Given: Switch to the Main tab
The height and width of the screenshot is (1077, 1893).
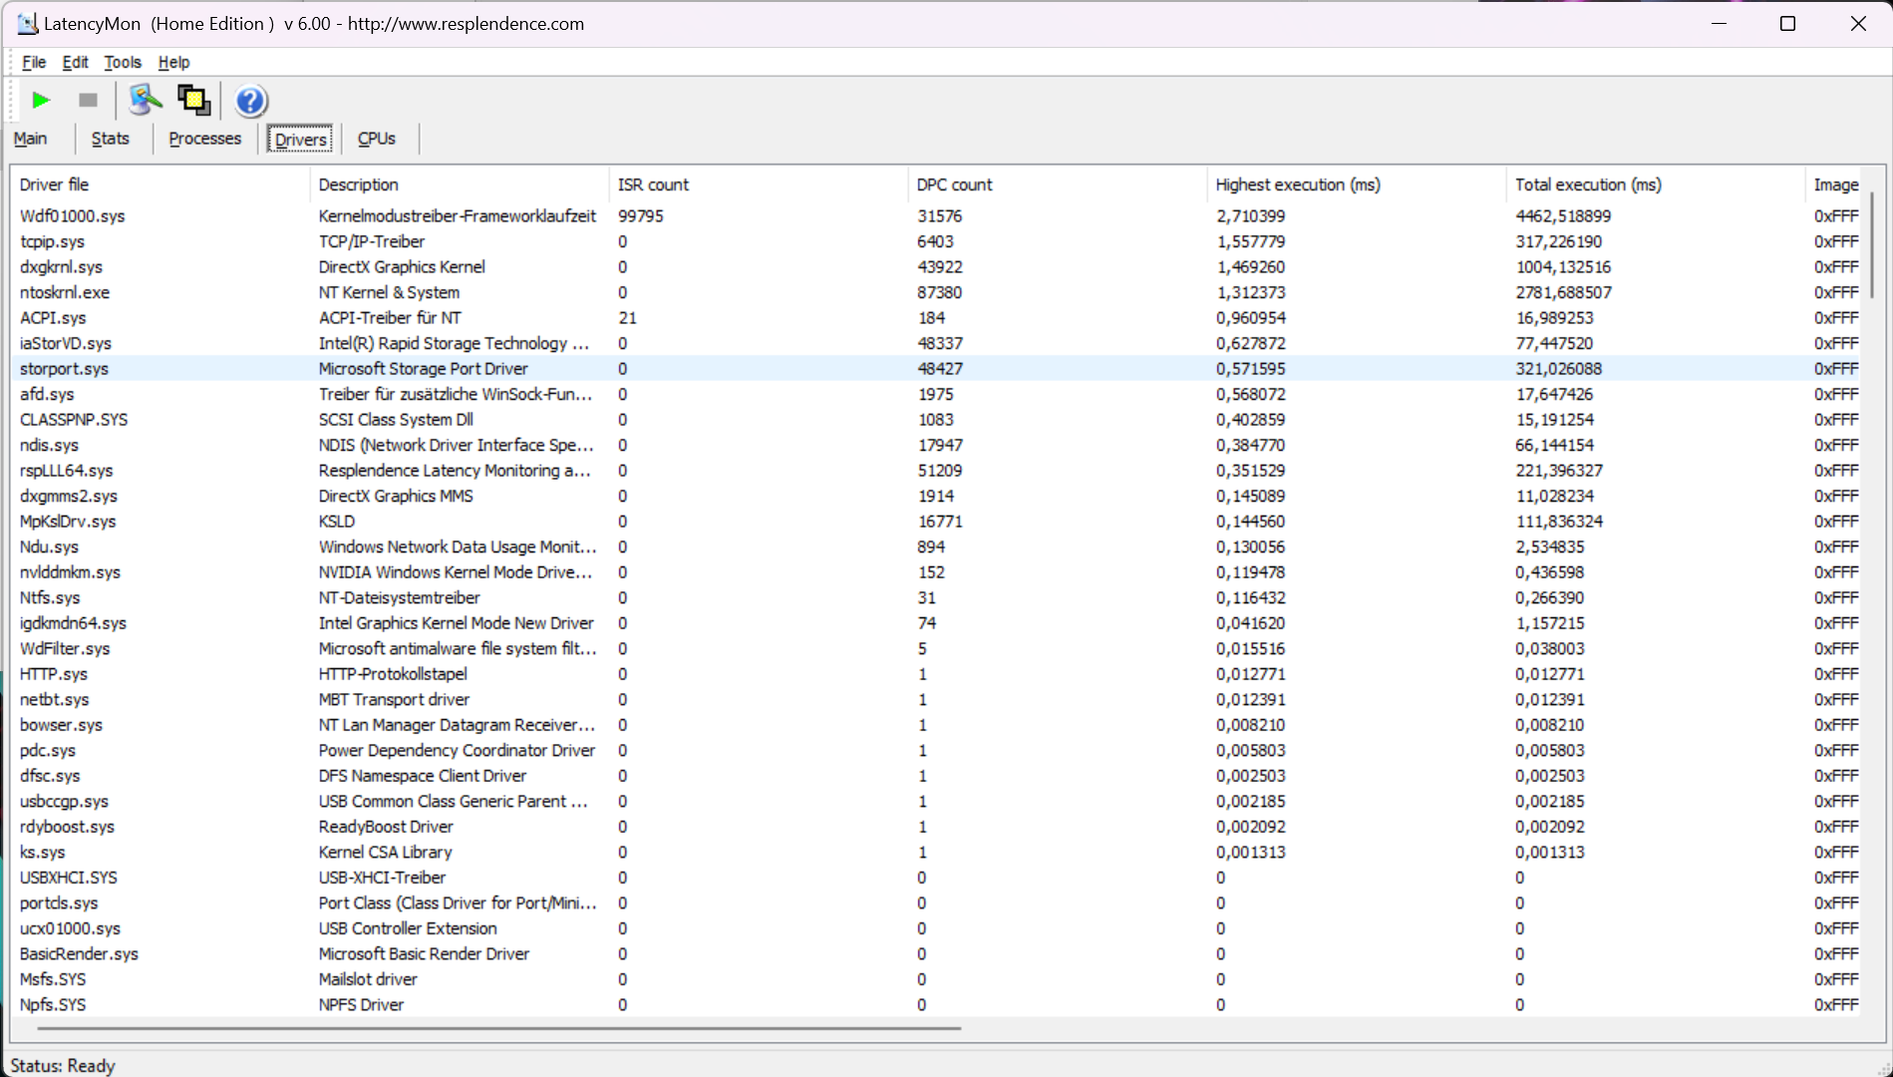Looking at the screenshot, I should (x=30, y=139).
